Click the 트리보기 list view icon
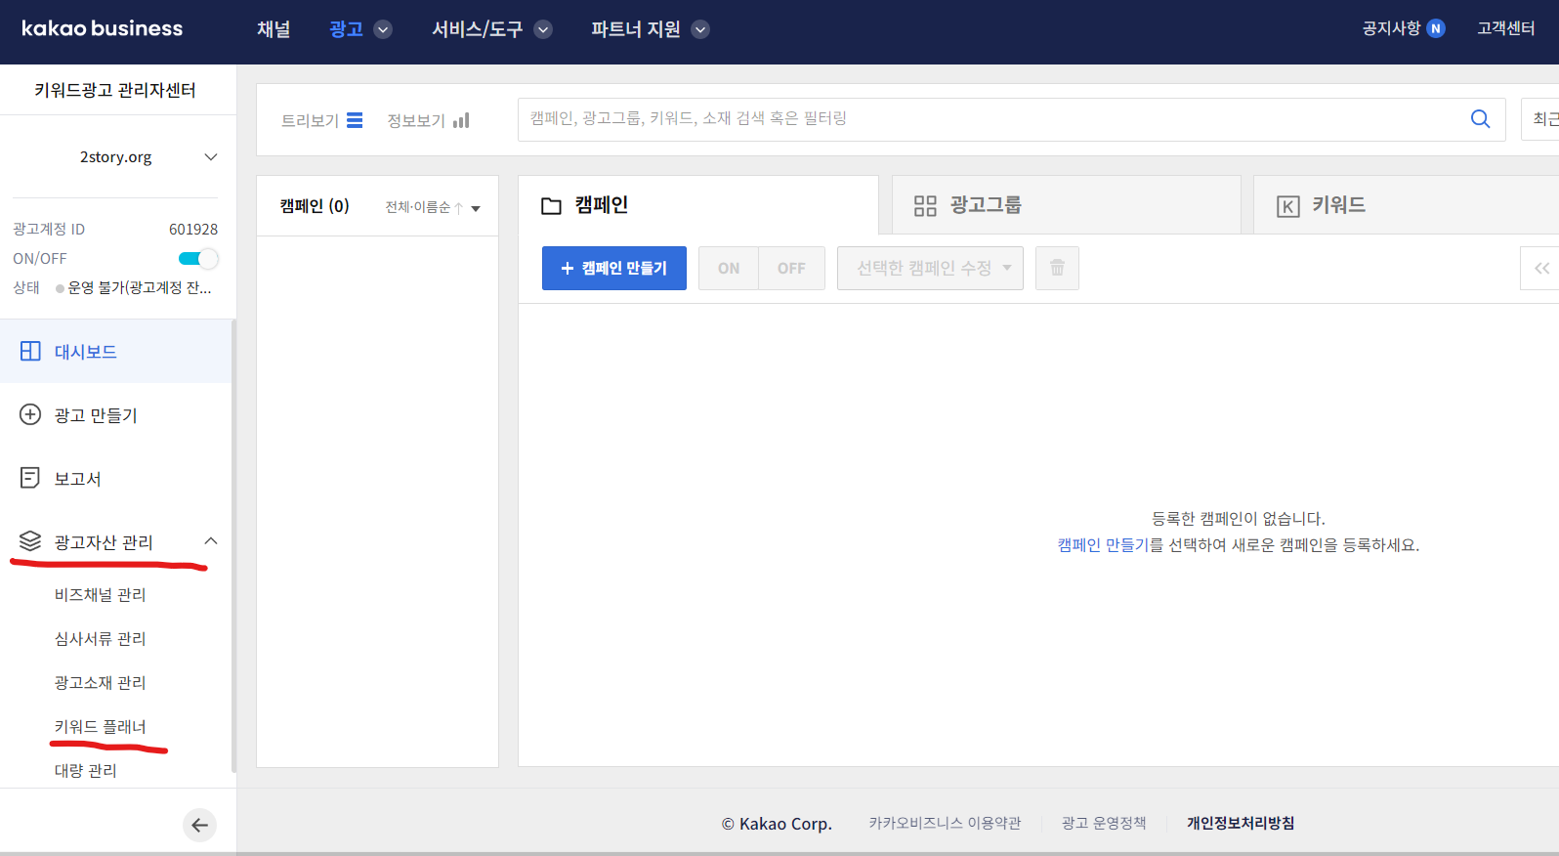This screenshot has height=856, width=1559. (355, 120)
